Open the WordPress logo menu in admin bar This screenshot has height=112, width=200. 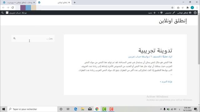click(195, 13)
